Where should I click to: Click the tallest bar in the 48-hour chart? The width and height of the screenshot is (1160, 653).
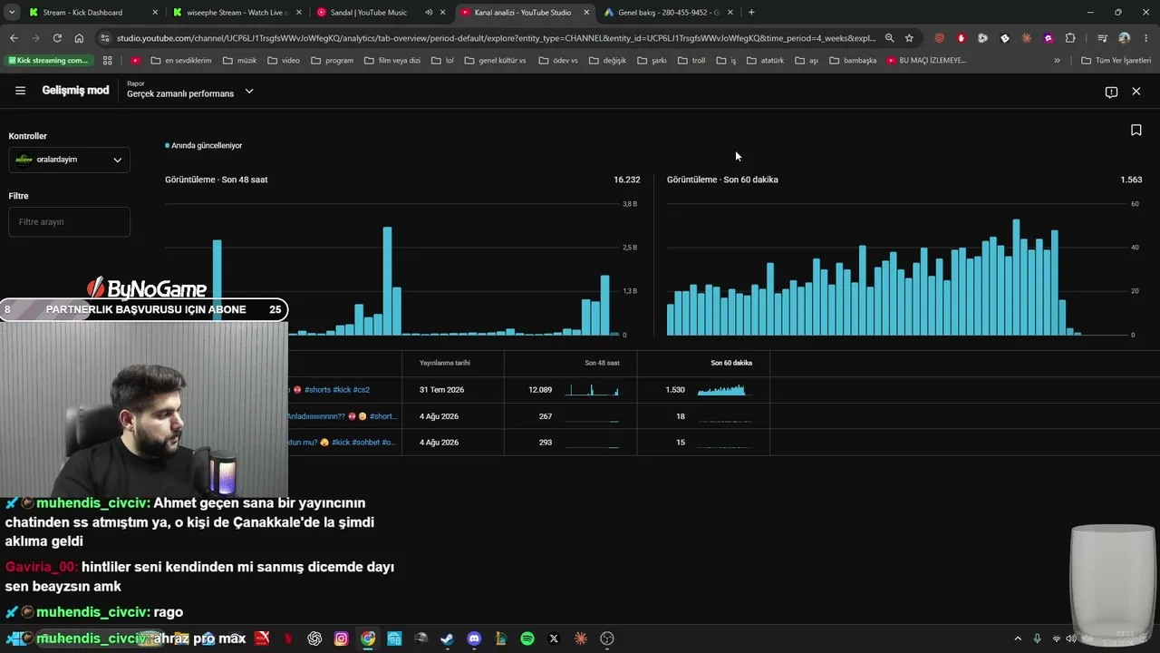387,281
